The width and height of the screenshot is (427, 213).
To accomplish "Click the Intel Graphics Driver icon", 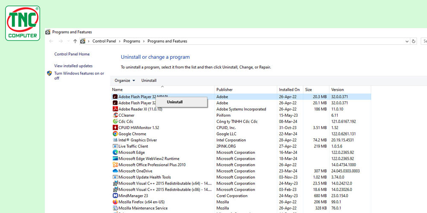I will click(x=115, y=140).
